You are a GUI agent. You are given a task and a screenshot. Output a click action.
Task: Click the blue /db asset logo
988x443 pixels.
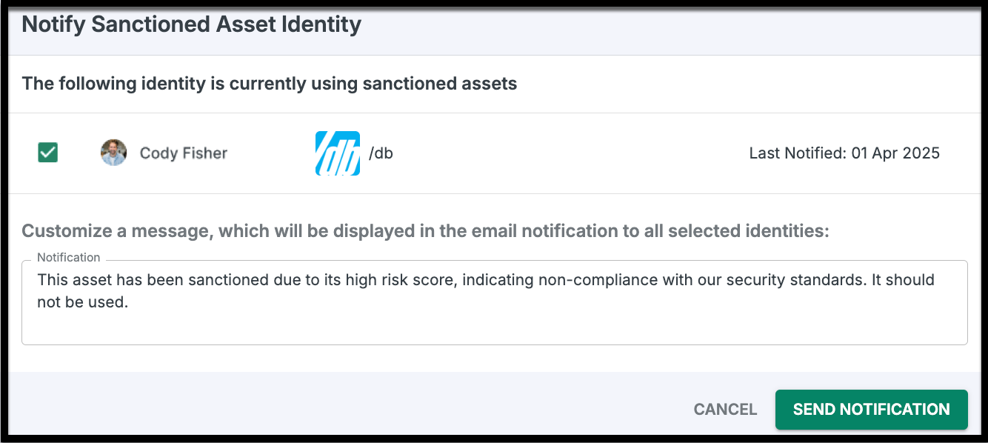tap(338, 153)
